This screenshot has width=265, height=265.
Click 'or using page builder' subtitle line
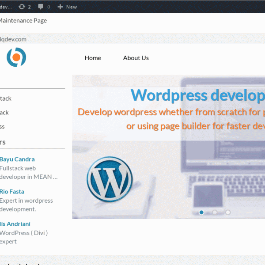pos(196,126)
